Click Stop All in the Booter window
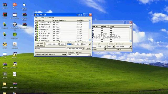The width and height of the screenshot is (168, 94). click(119, 49)
